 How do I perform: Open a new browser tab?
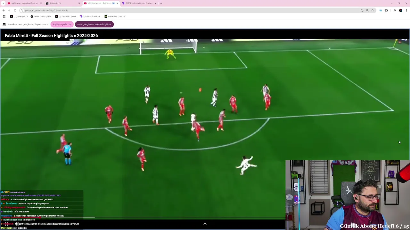[x=161, y=3]
